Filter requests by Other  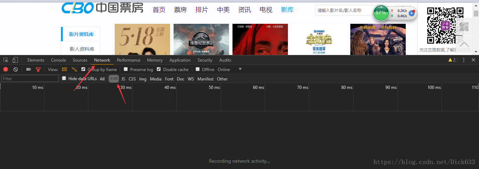pos(222,79)
